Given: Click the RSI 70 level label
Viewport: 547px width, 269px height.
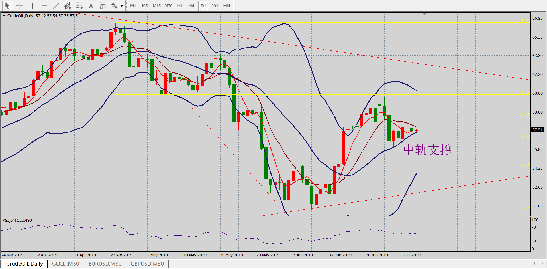Looking at the screenshot, I should 534,227.
